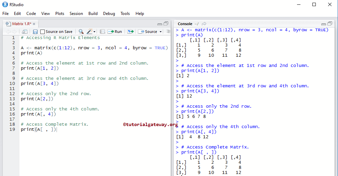
Task: Maximize the source editor pane
Action: click(166, 23)
